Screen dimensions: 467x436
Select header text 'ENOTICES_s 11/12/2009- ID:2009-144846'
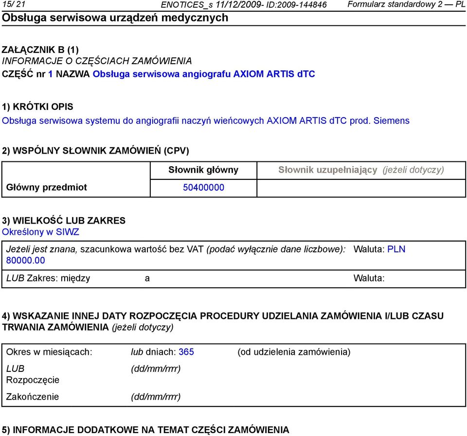[244, 5]
